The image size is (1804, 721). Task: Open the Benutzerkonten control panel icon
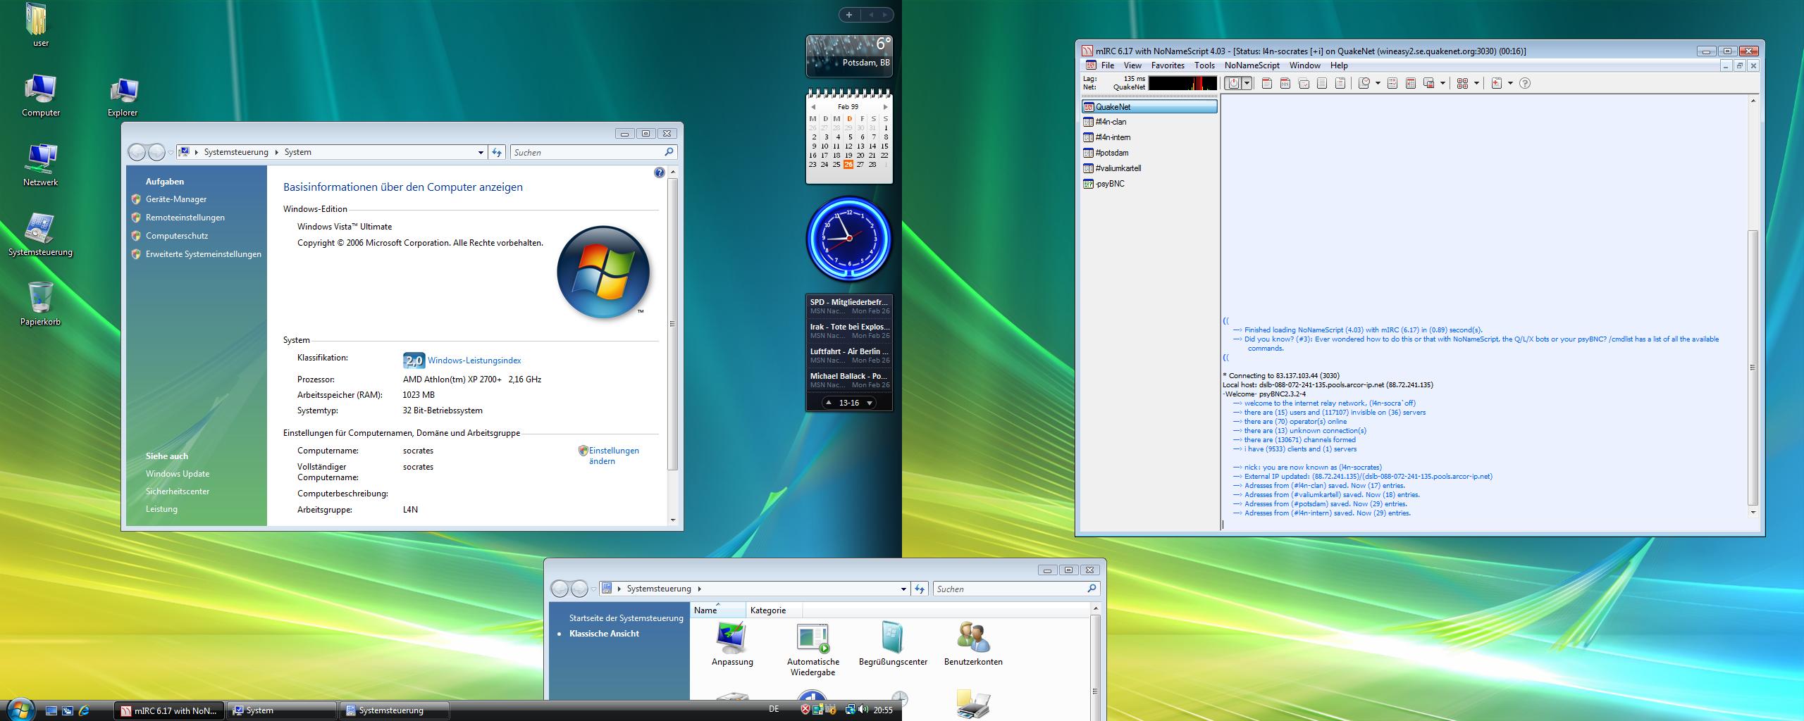(x=973, y=644)
